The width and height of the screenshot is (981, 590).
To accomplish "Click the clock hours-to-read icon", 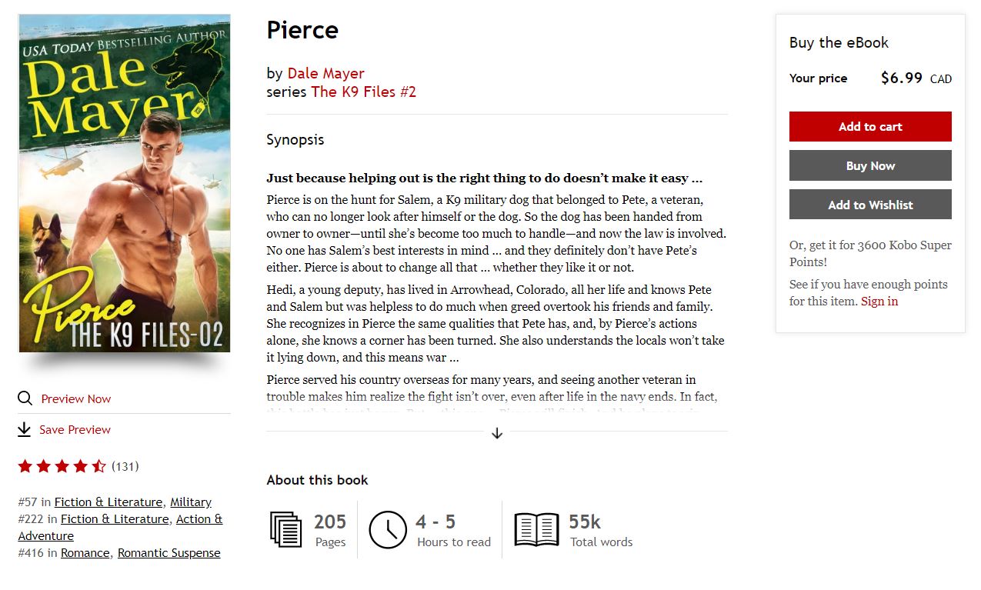I will click(x=388, y=529).
